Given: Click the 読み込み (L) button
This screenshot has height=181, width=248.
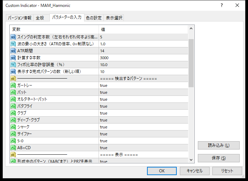Looking at the screenshot, I should [x=219, y=145].
